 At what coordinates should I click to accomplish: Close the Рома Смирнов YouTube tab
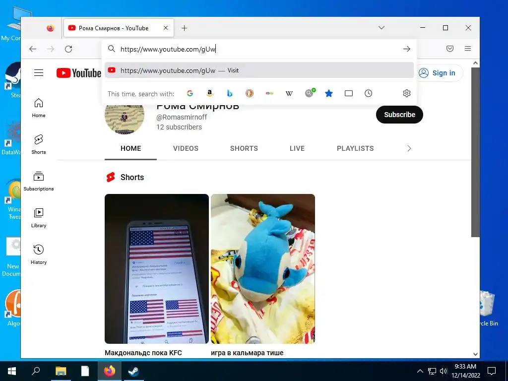pos(166,28)
